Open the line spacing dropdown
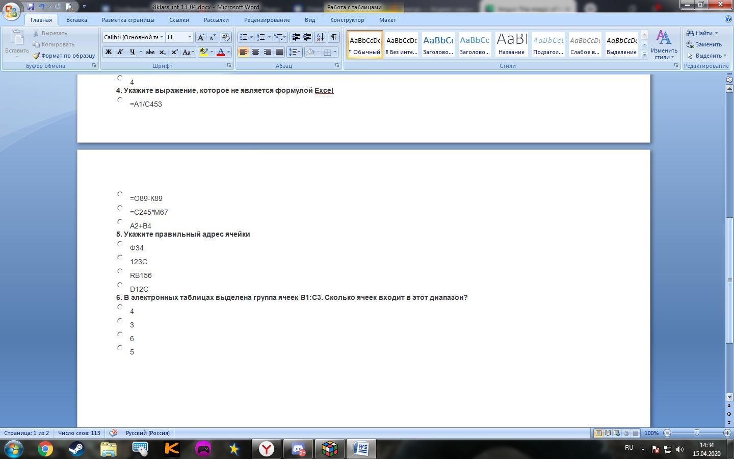 click(301, 52)
